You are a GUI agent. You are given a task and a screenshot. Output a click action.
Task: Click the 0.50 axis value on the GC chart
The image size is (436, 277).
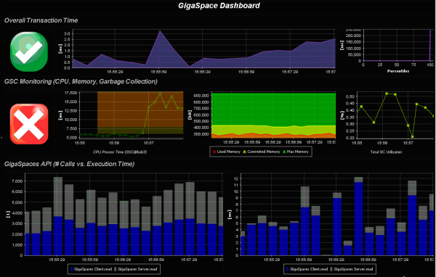tap(350, 96)
